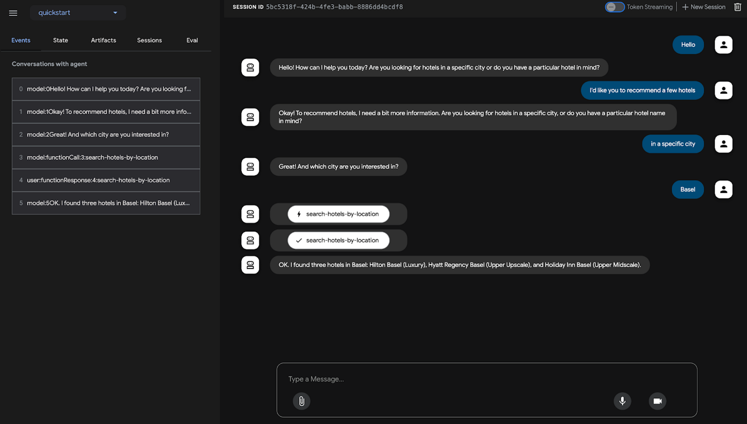This screenshot has height=424, width=747.
Task: Open the Eval tab
Action: click(x=192, y=40)
